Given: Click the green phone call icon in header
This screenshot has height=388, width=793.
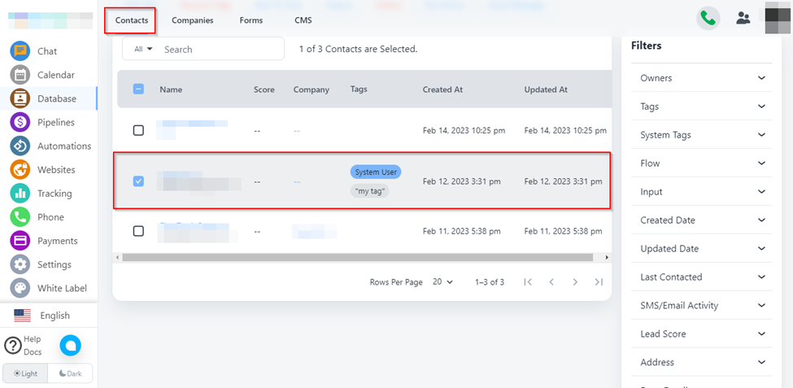Looking at the screenshot, I should pos(708,19).
